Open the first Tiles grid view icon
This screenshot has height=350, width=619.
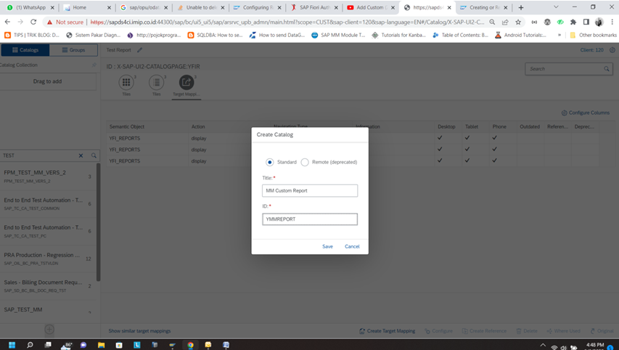pyautogui.click(x=126, y=82)
